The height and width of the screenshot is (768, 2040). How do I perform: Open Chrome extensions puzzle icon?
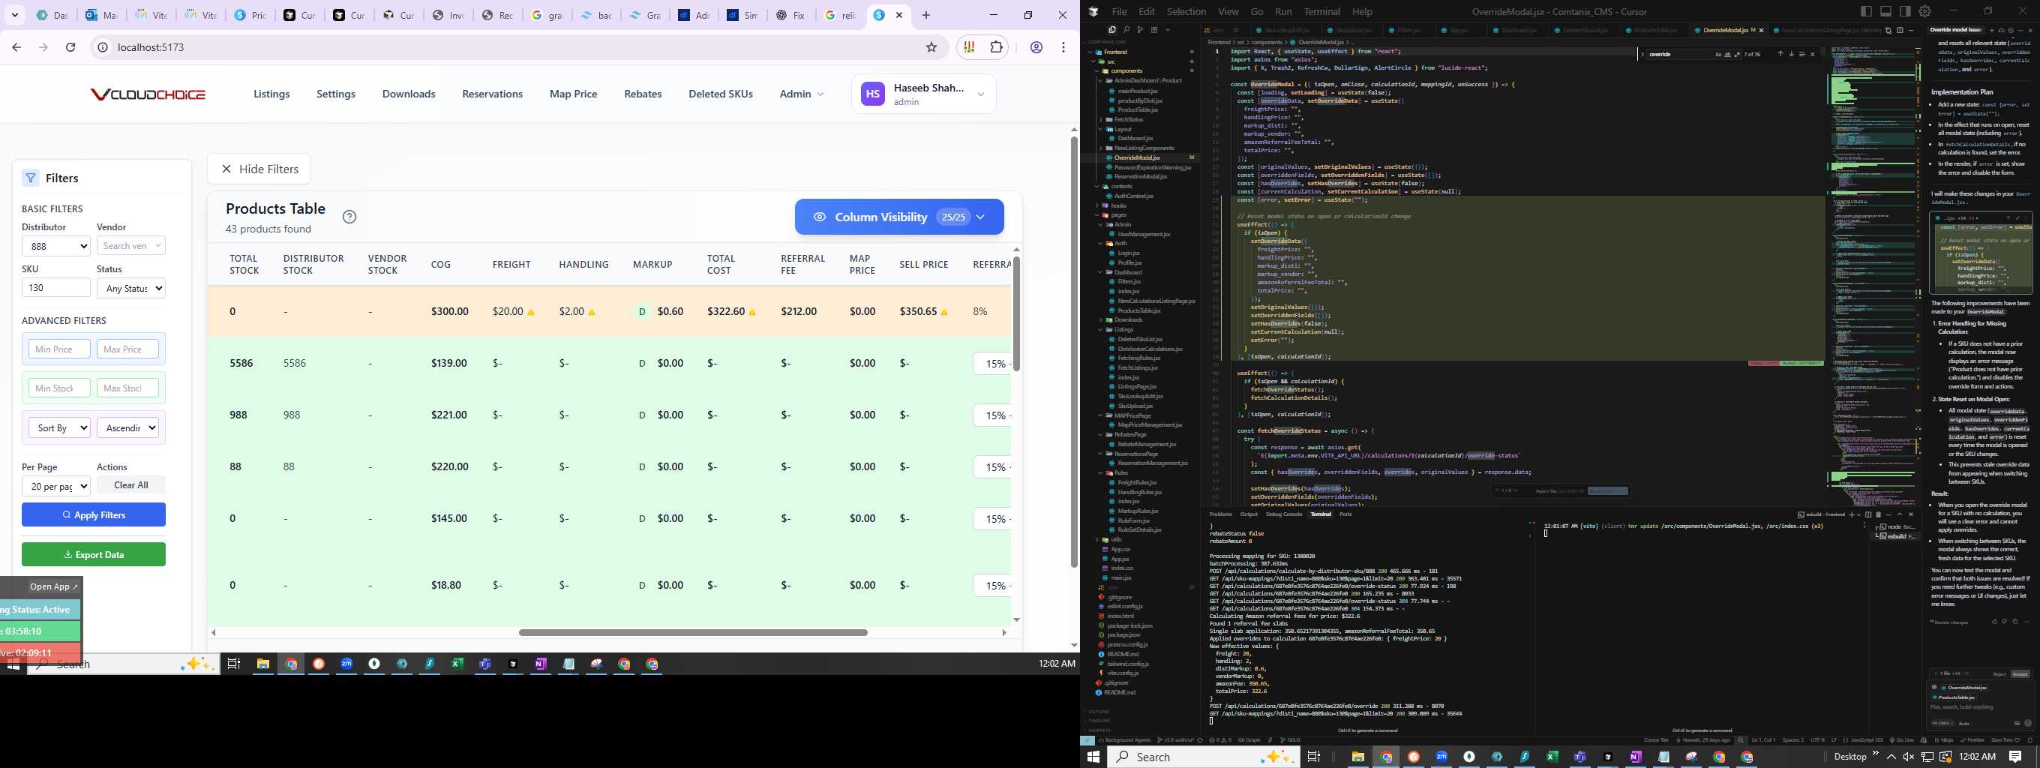996,47
